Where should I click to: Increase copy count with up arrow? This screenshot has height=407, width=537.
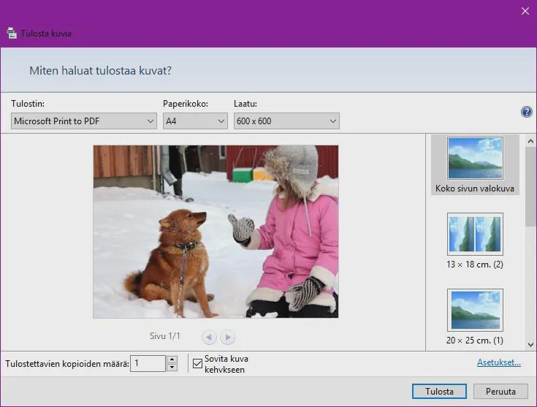click(x=172, y=359)
